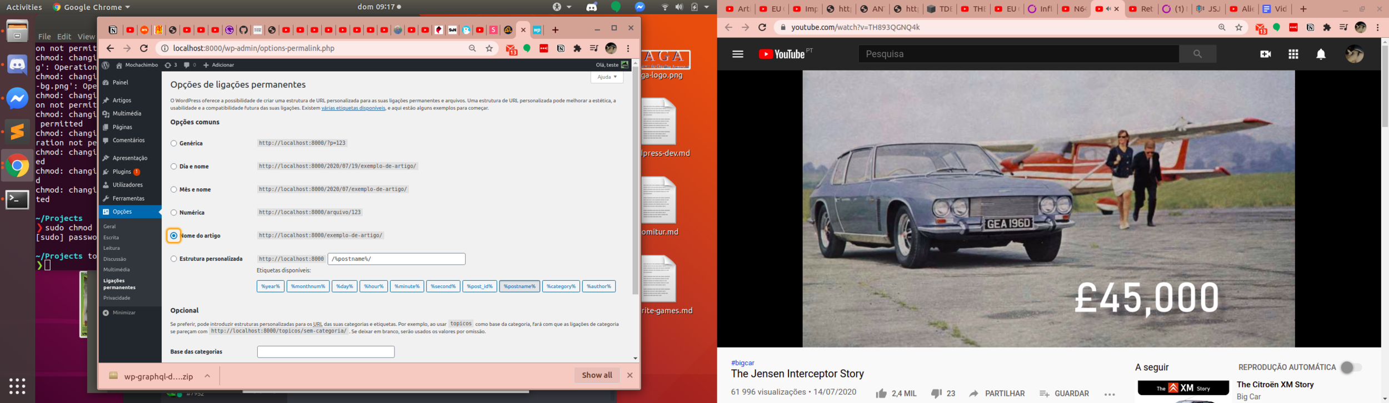Screen dimensions: 1389x403
Task: Open the accessibility menu in the top bar
Action: [x=561, y=7]
